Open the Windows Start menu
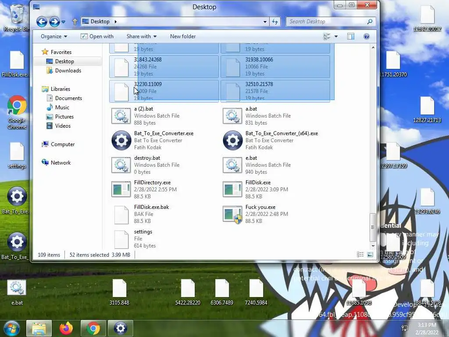449x337 pixels. 12,328
